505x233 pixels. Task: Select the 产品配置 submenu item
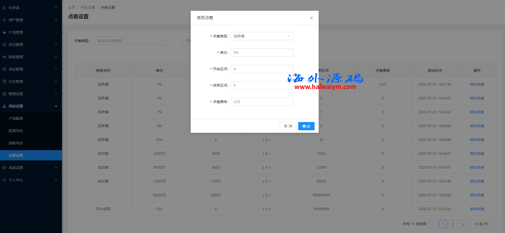(16, 118)
